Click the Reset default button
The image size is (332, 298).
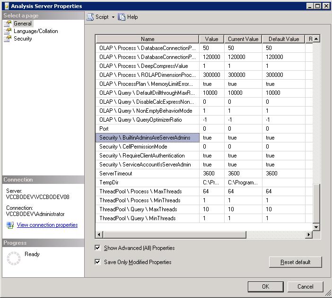click(295, 262)
